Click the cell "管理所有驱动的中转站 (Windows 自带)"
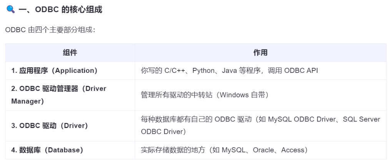 (x=260, y=95)
